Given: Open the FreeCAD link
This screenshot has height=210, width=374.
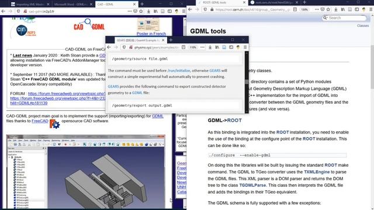Looking at the screenshot, I should [40, 121].
